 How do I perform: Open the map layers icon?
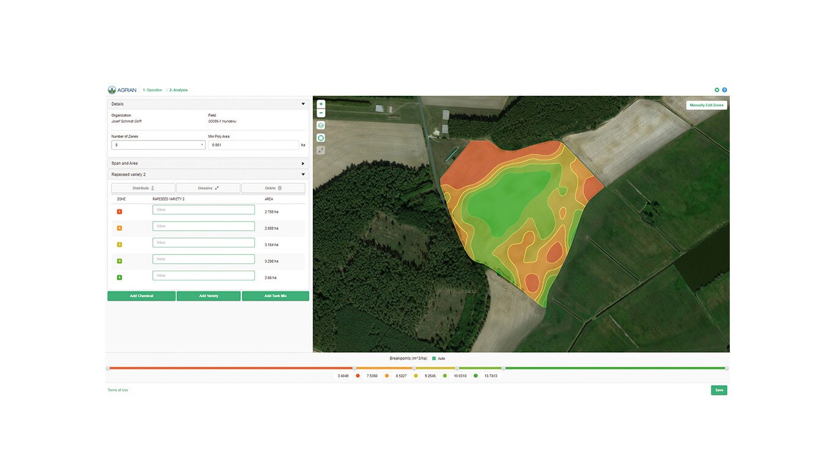[x=321, y=125]
